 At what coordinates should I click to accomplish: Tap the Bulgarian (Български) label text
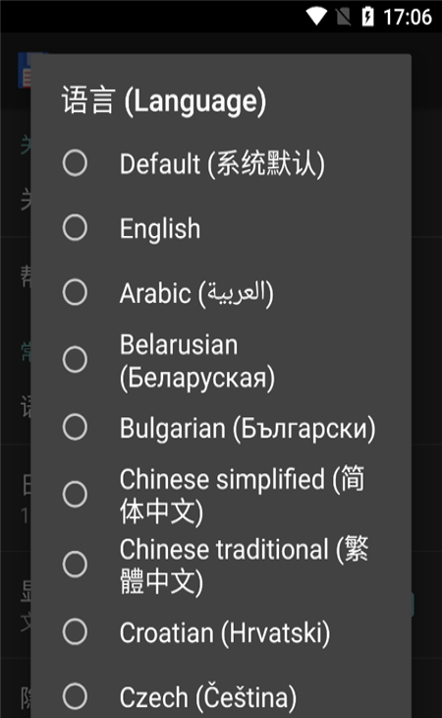click(248, 429)
